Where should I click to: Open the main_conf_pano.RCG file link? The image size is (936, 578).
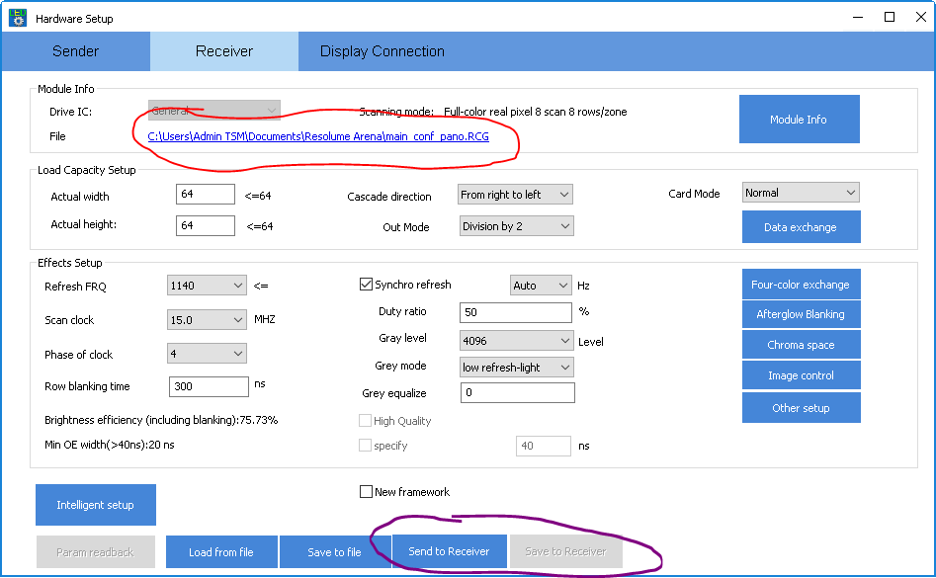319,136
